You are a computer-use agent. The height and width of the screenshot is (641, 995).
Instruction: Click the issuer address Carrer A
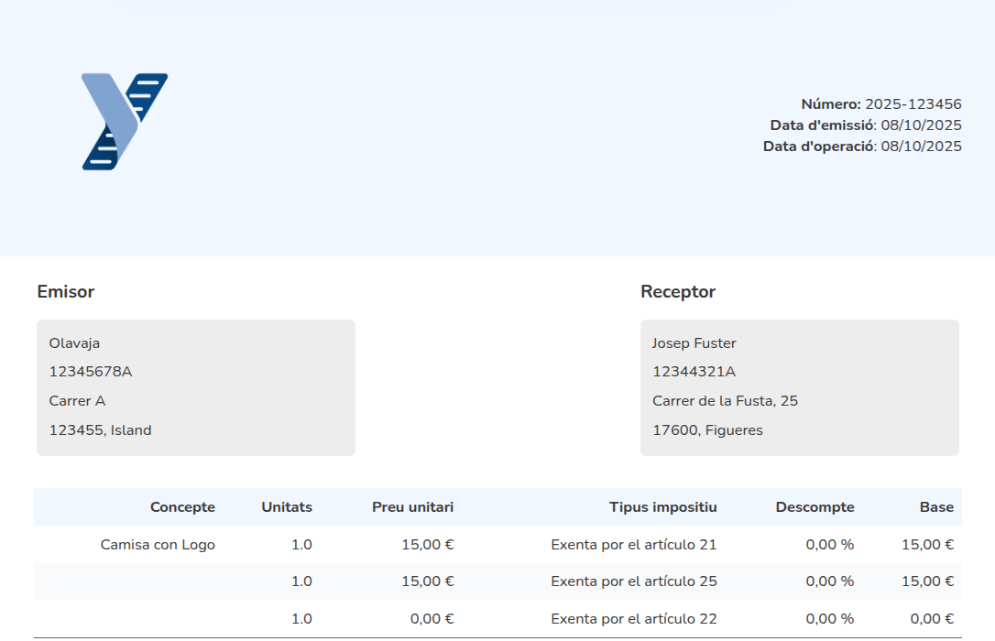(x=77, y=401)
